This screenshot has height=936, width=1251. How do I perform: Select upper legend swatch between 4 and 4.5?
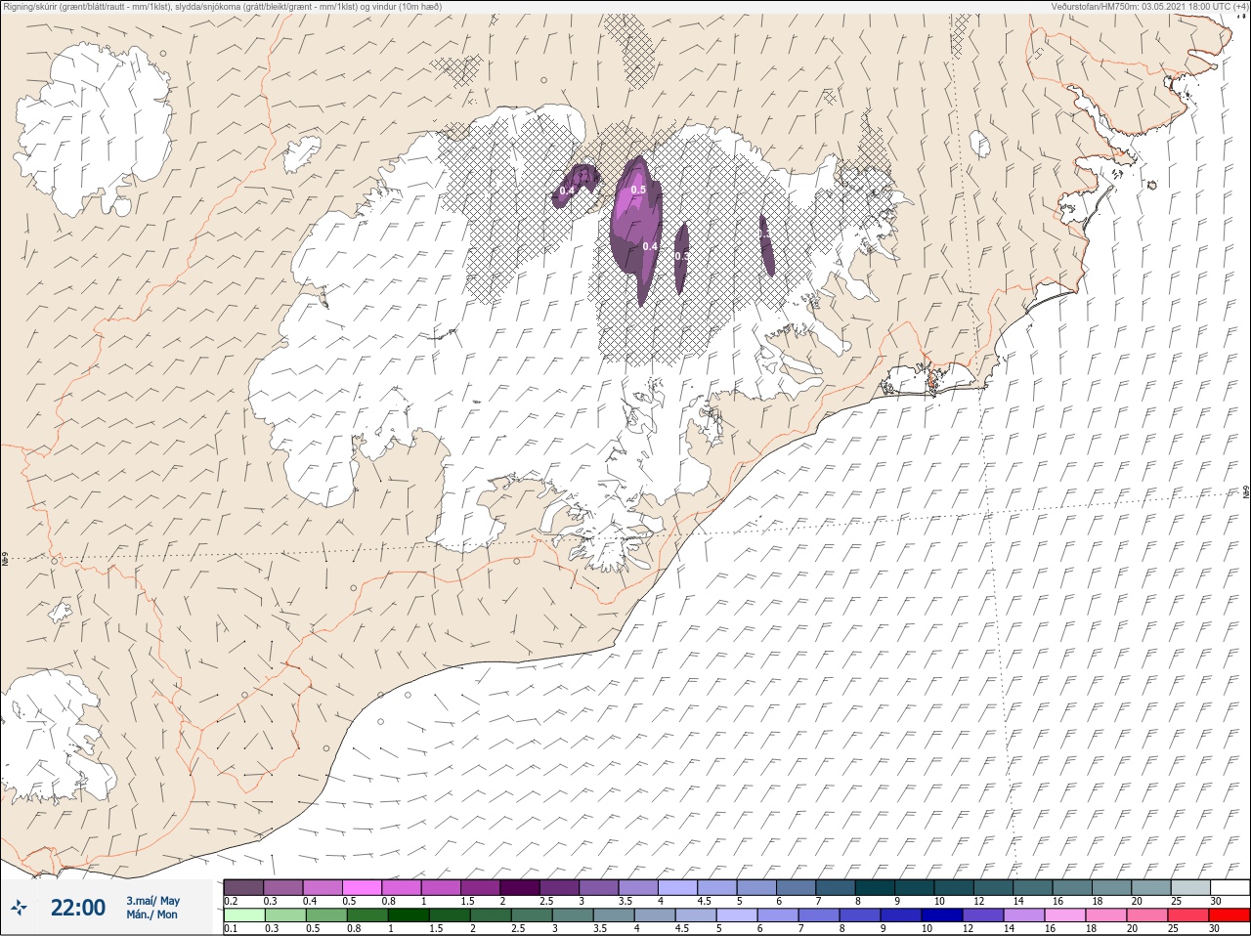pos(677,887)
